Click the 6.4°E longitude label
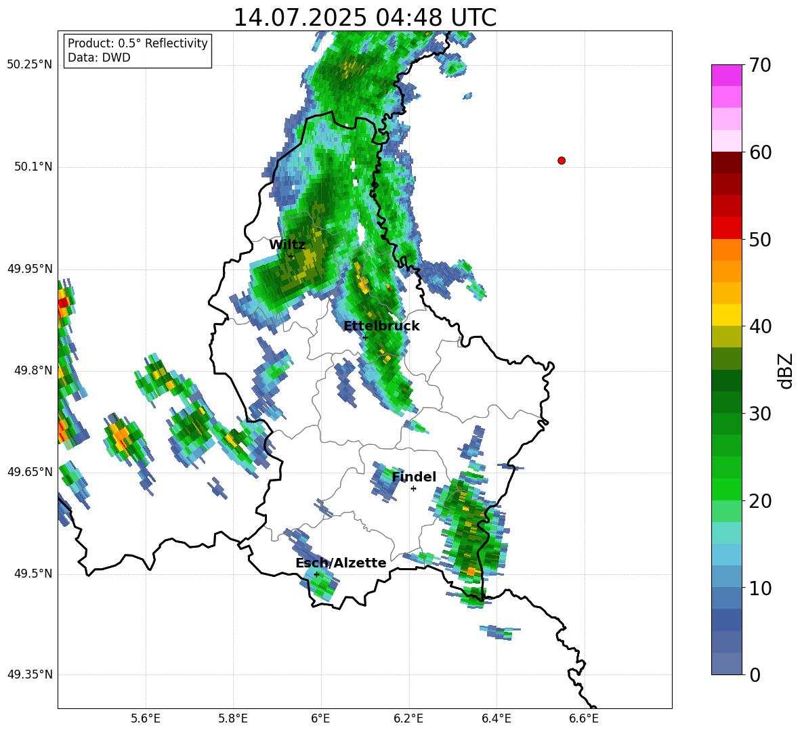The width and height of the screenshot is (802, 732). point(496,718)
